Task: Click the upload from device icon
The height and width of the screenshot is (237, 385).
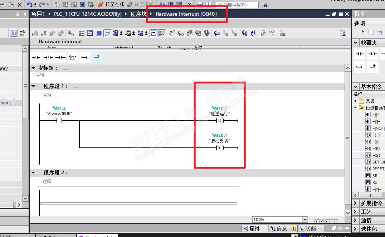Action: [74, 4]
